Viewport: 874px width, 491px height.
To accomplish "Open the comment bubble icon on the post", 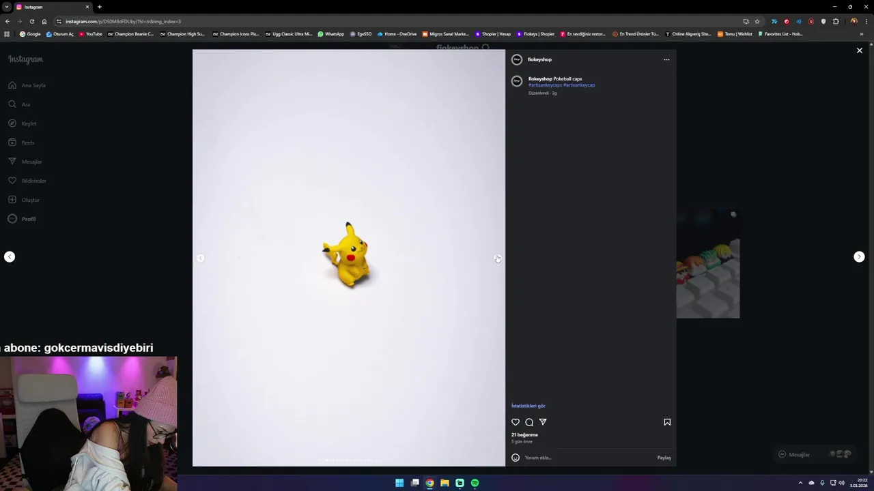I will [529, 422].
